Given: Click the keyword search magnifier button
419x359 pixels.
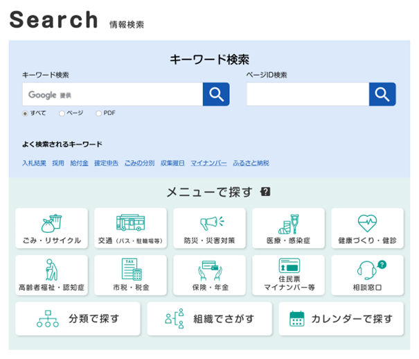Looking at the screenshot, I should tap(216, 94).
